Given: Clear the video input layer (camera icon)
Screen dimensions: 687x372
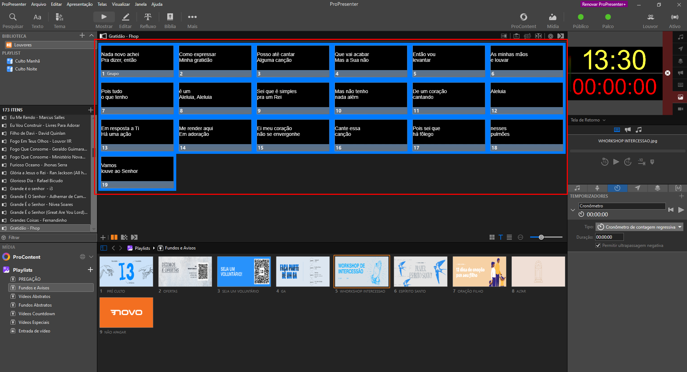Looking at the screenshot, I should pyautogui.click(x=681, y=109).
